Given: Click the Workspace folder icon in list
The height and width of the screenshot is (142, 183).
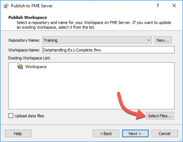Looking at the screenshot, I should [20, 67].
